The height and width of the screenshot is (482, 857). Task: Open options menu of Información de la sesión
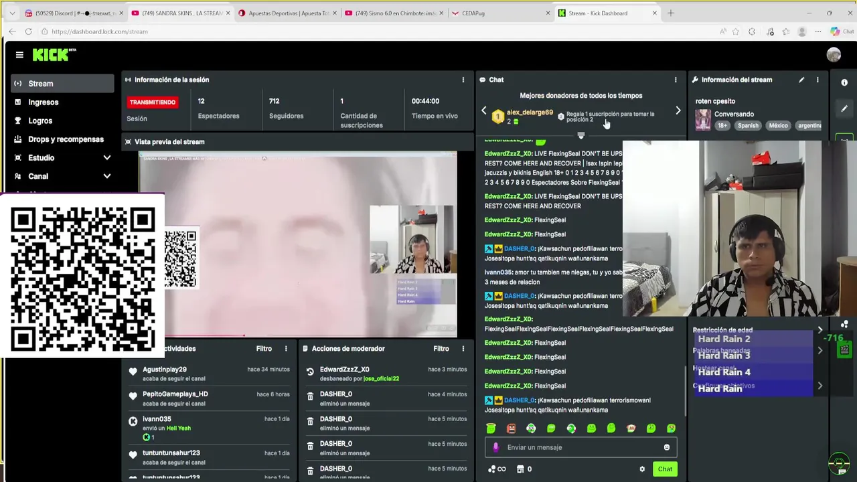click(x=463, y=80)
